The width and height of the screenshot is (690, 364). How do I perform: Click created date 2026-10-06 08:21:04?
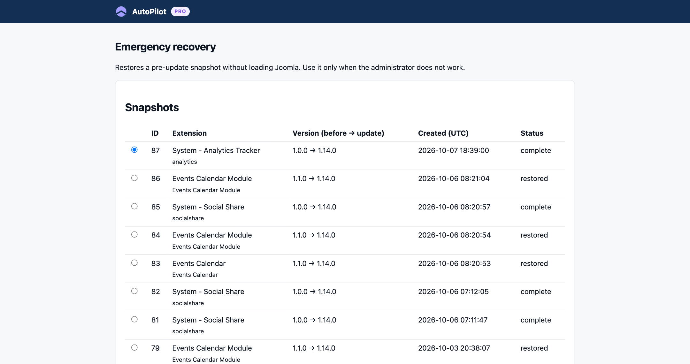(x=454, y=179)
